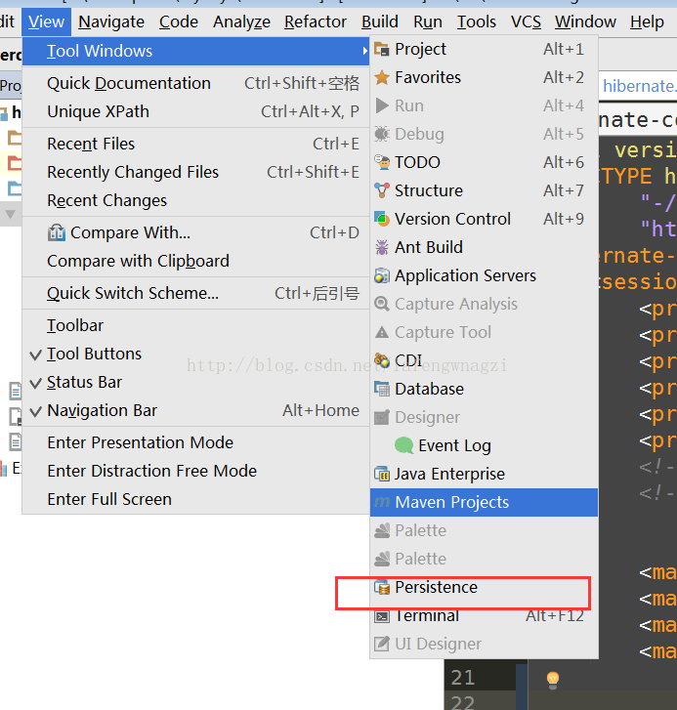This screenshot has width=677, height=710.
Task: Click the hibernate editor tab
Action: [x=637, y=86]
